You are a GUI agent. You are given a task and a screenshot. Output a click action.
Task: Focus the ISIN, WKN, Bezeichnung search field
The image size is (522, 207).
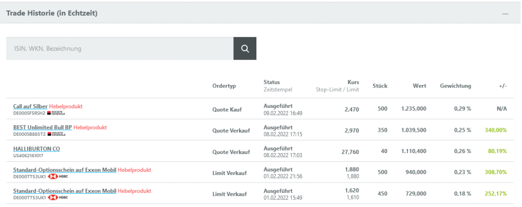pos(120,48)
